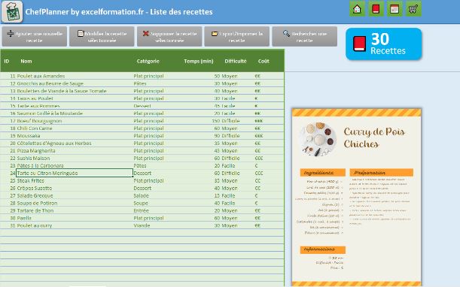Viewport: 460px width, 287px height.
Task: Click the Viande category of Poulet au curry
Action: click(x=142, y=226)
